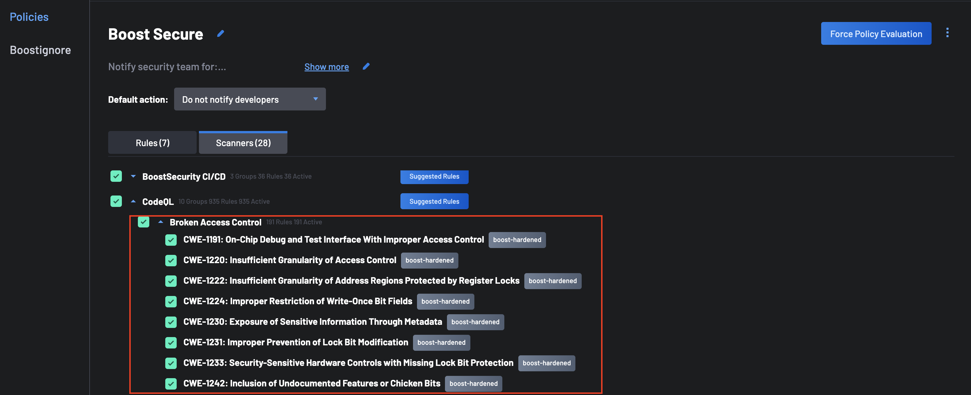Click boost-hardened tag on CWE-1231

tap(441, 342)
